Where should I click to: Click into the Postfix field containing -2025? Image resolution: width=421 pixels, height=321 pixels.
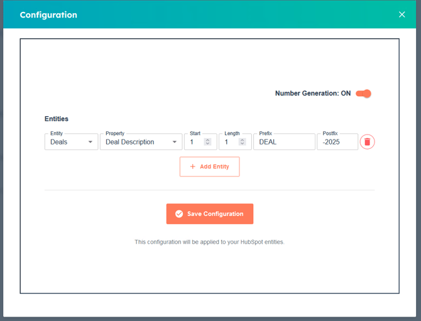337,142
